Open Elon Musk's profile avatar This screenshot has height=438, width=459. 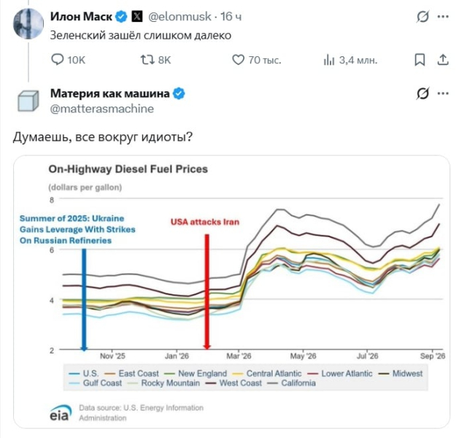tap(28, 23)
